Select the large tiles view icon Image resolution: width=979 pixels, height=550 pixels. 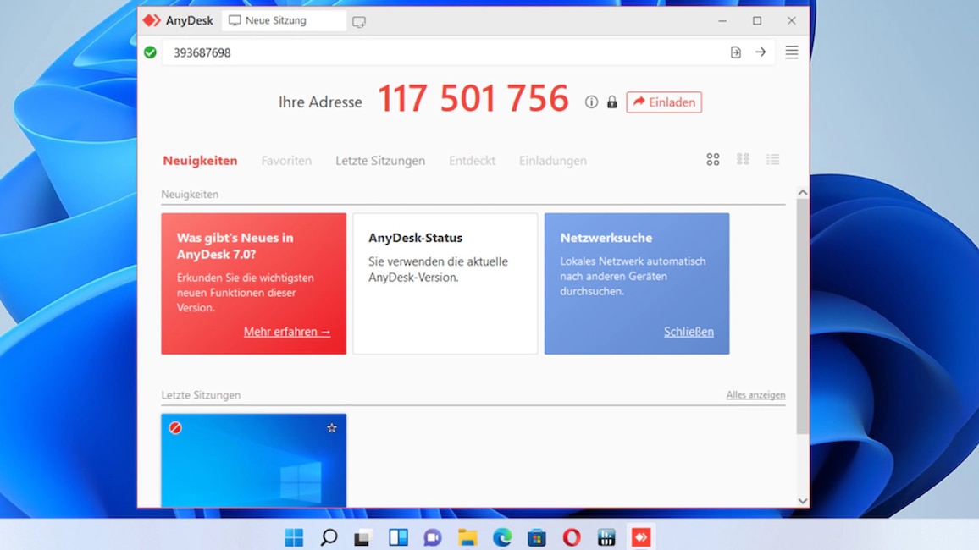pyautogui.click(x=713, y=160)
